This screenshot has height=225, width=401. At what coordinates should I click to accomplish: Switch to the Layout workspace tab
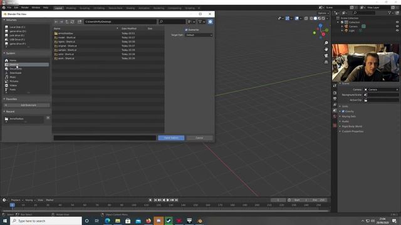tap(58, 8)
